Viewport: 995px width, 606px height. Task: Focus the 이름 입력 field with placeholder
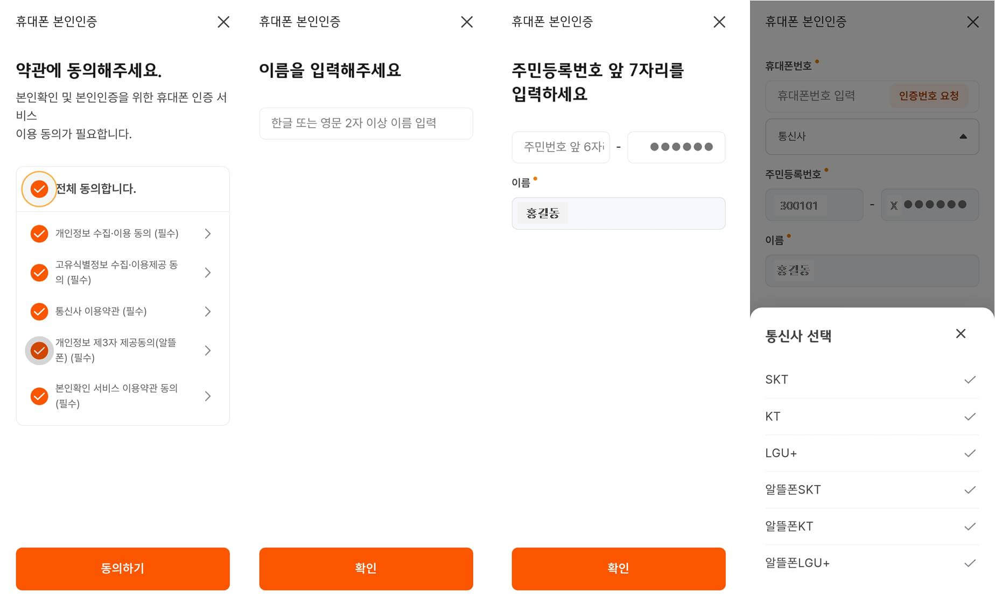[x=366, y=123]
